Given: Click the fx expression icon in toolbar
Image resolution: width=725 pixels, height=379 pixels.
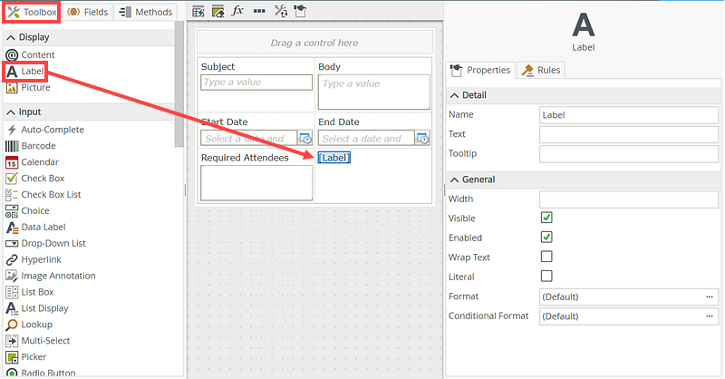Looking at the screenshot, I should pyautogui.click(x=237, y=11).
